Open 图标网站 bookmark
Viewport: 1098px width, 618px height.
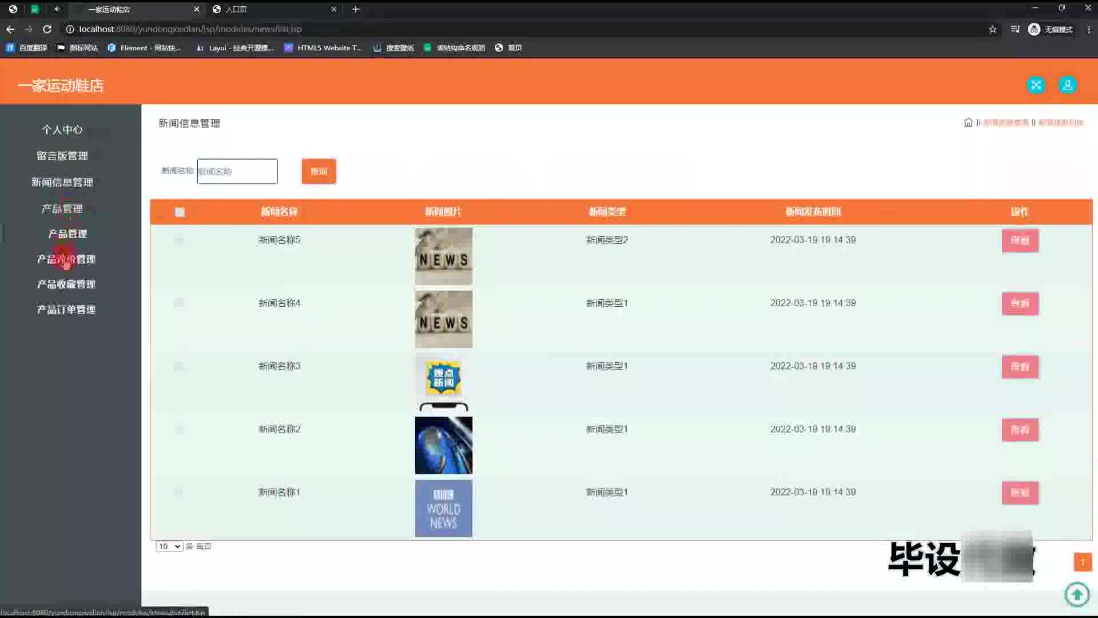point(78,48)
